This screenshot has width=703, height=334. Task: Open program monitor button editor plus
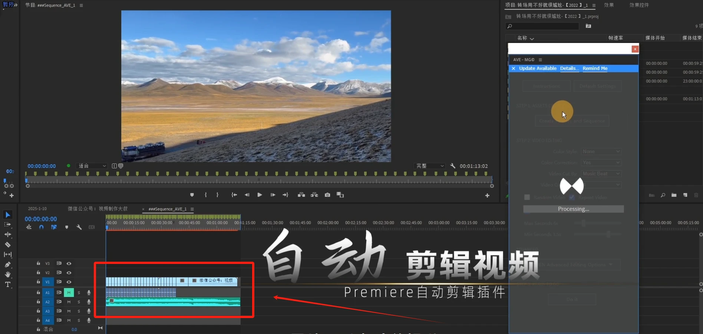487,196
